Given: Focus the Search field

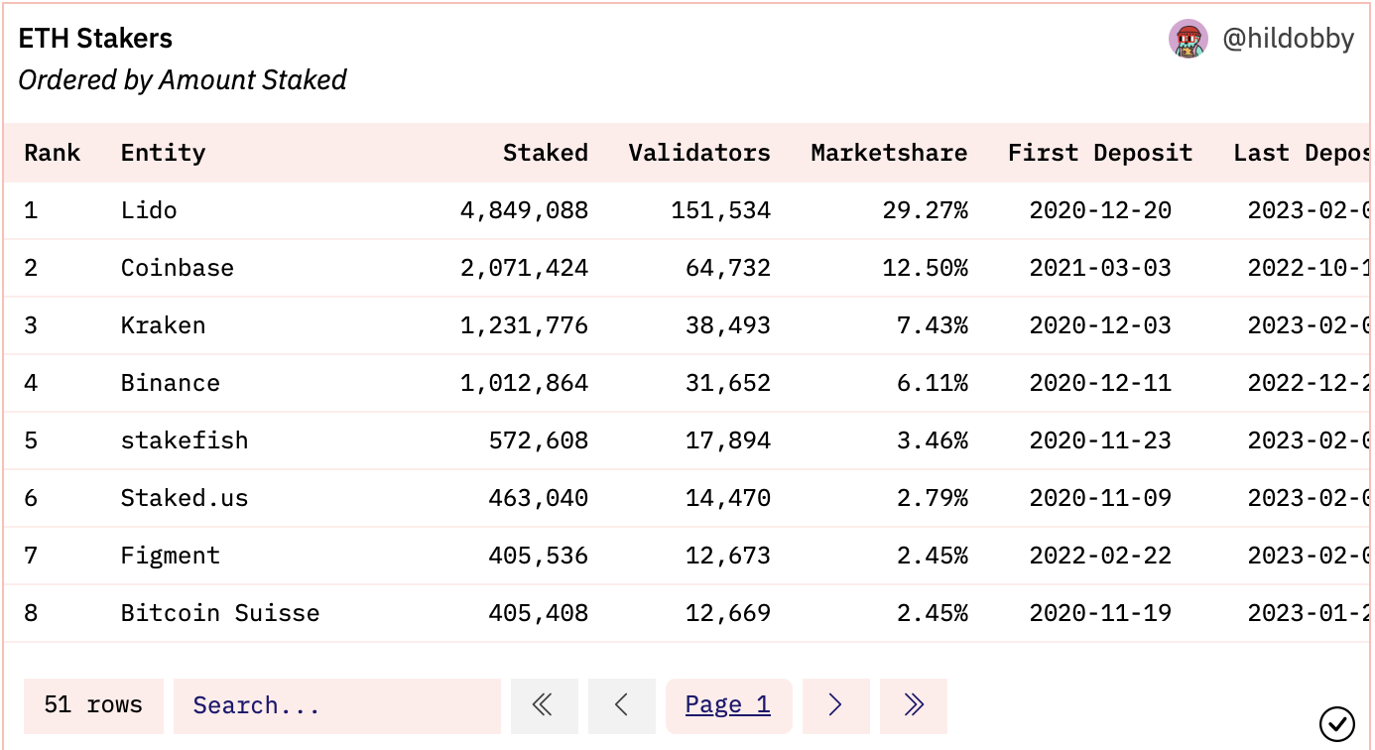Looking at the screenshot, I should [337, 705].
